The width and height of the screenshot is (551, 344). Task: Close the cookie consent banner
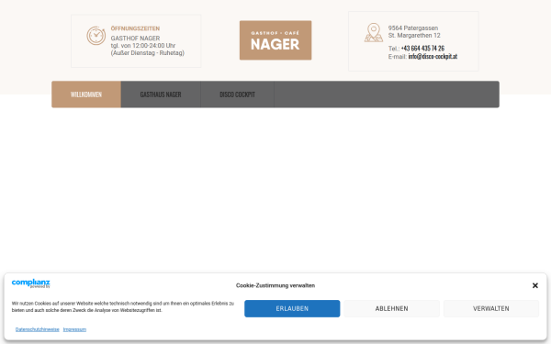[535, 285]
